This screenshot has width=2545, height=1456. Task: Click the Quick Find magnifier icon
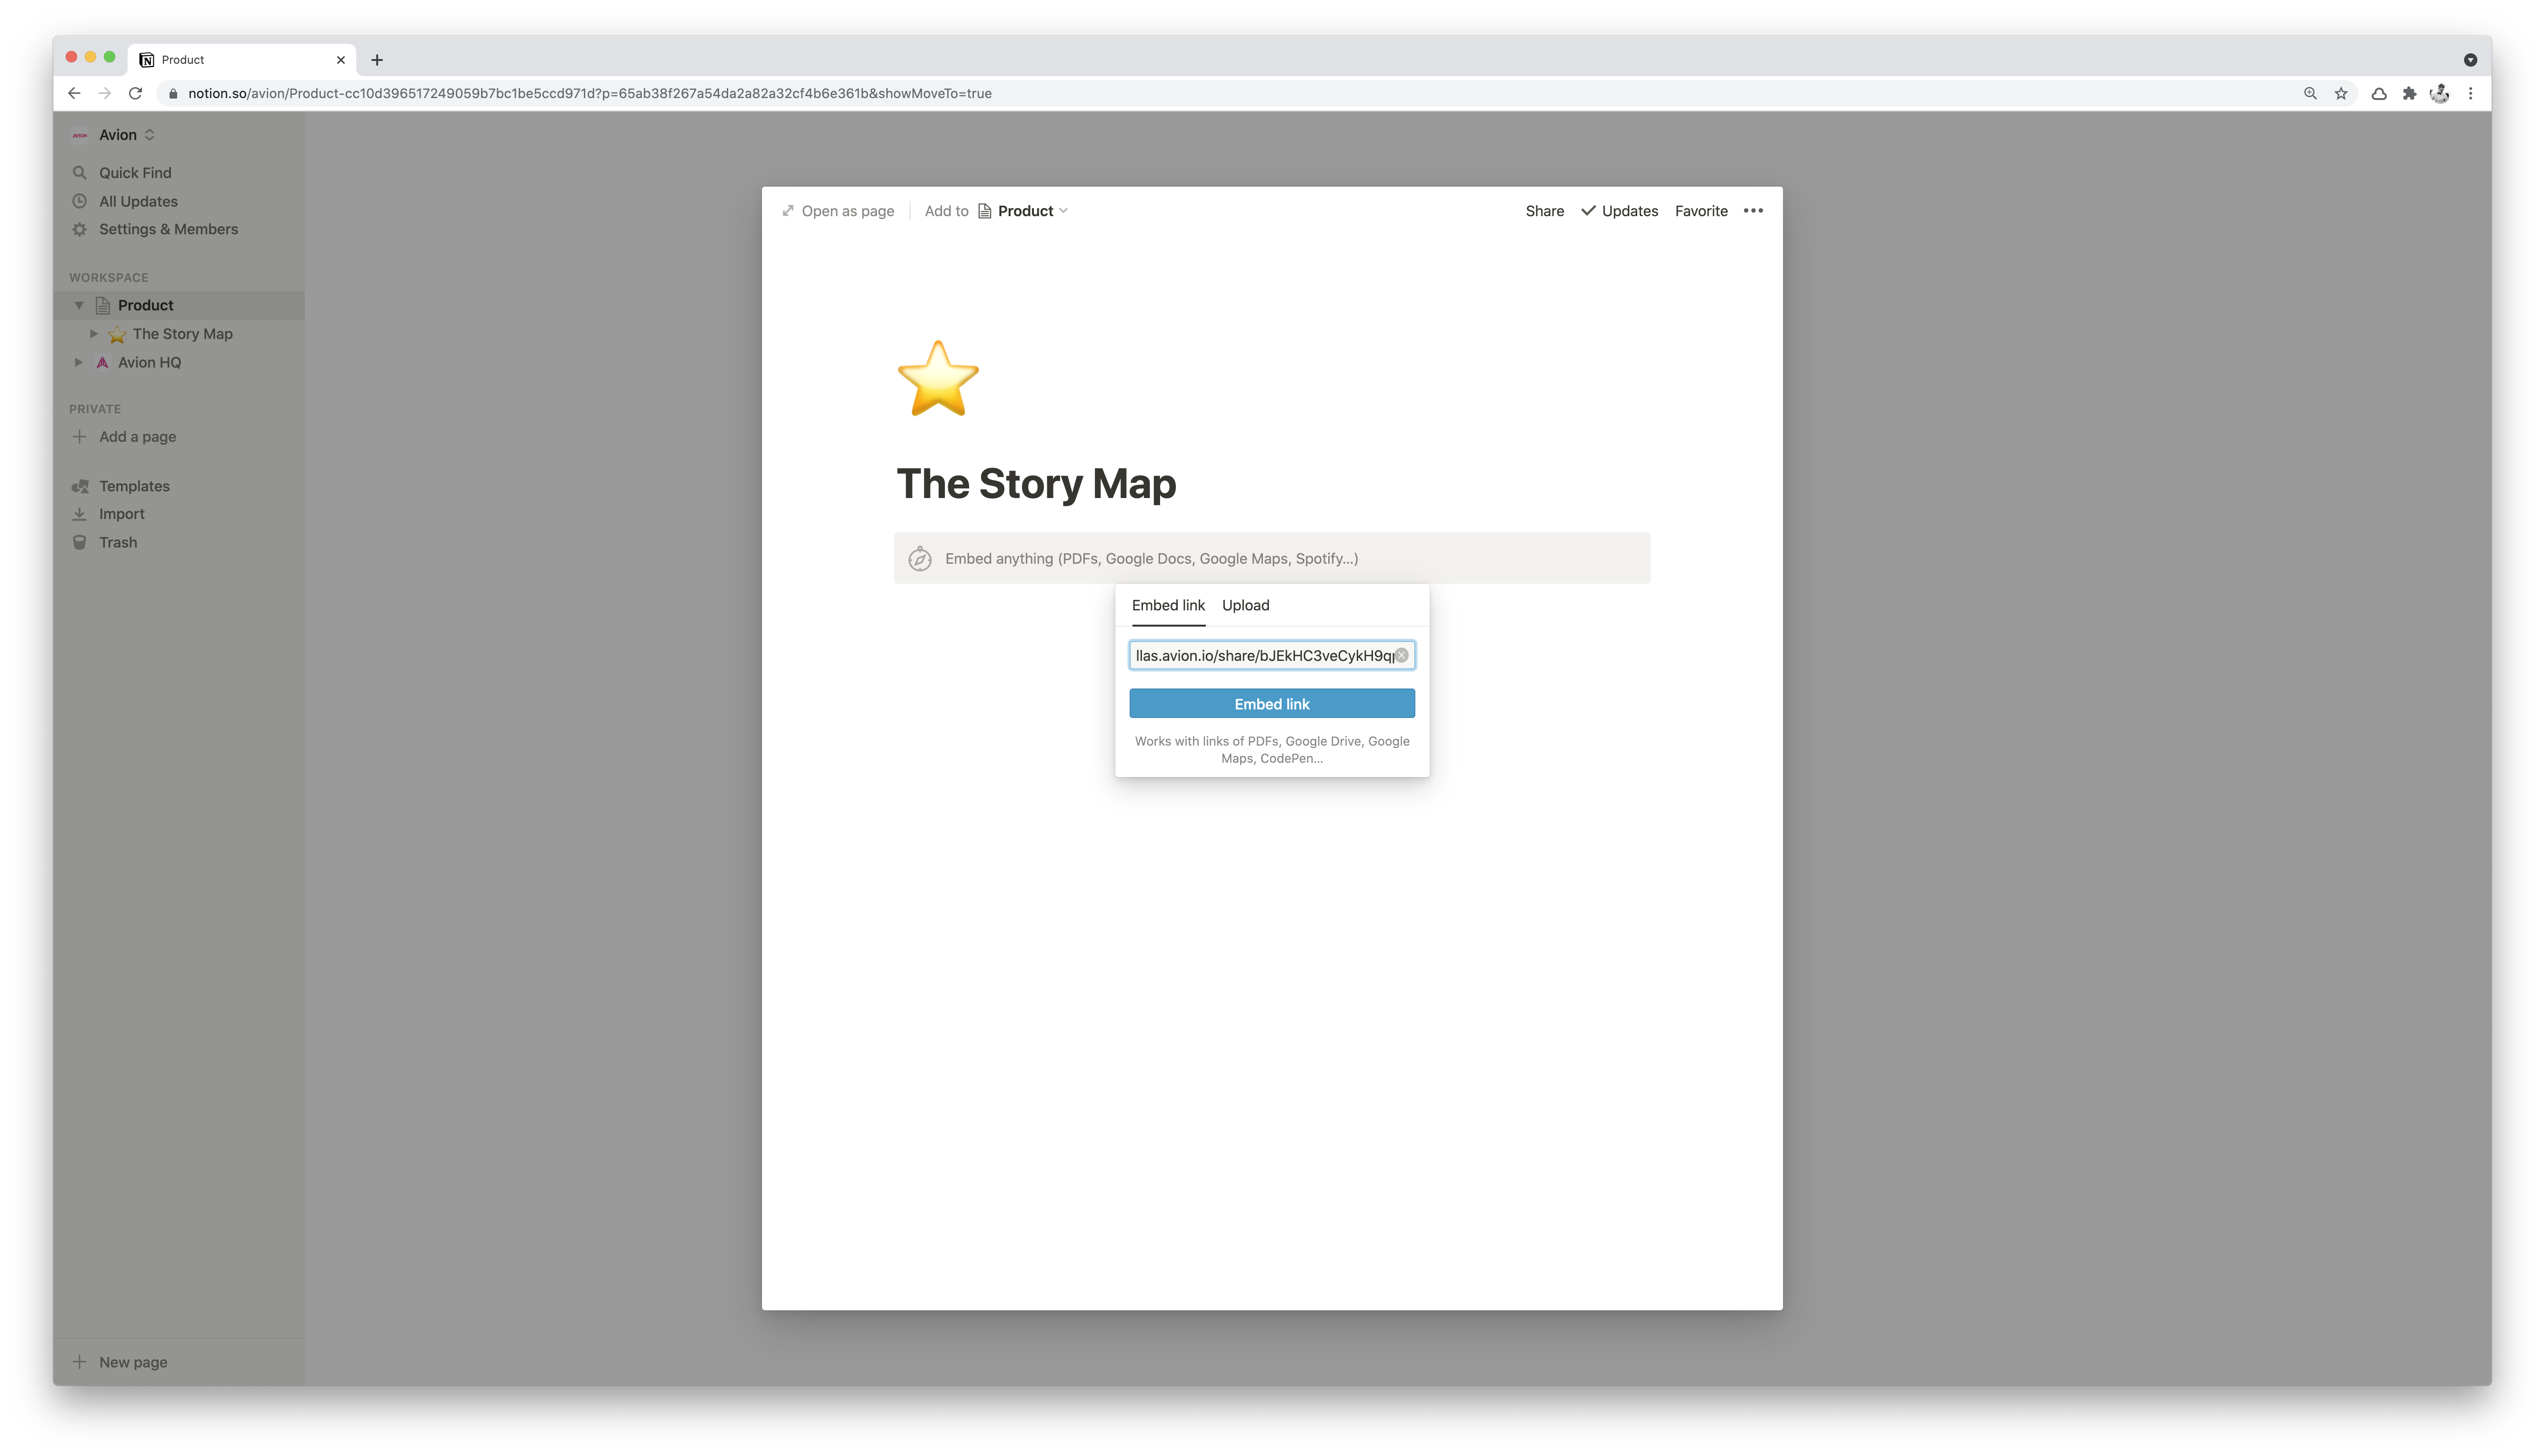click(x=80, y=173)
